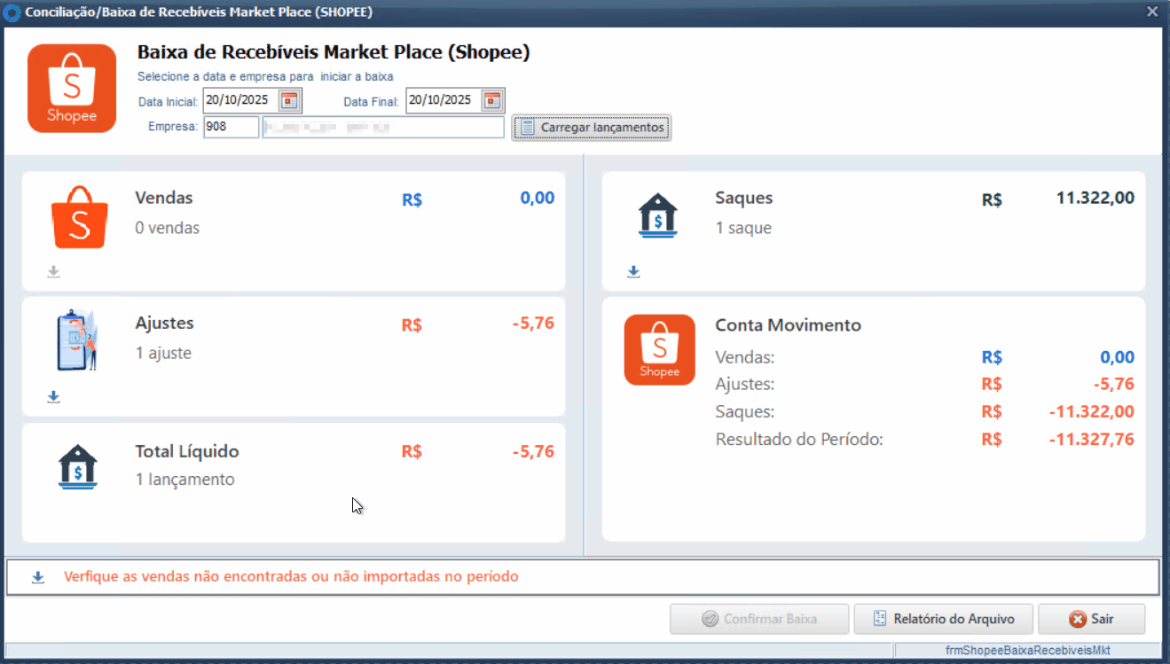Click the Empresa code field 908

point(231,128)
